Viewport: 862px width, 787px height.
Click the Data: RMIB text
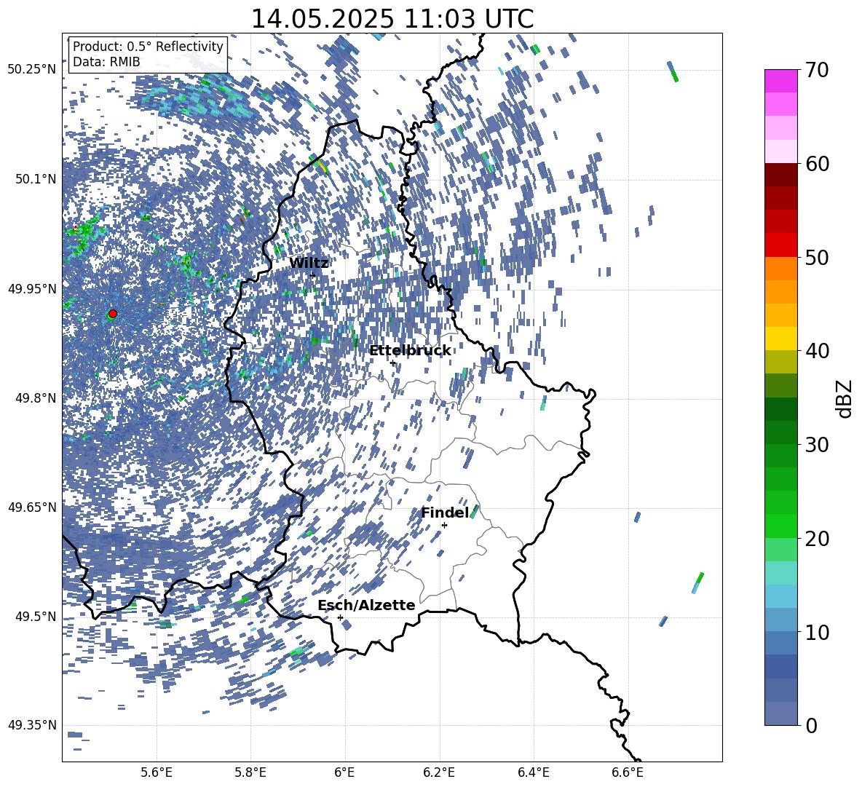coord(106,62)
